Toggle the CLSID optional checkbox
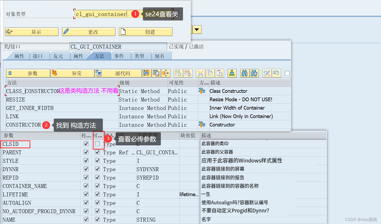Image resolution: width=381 pixels, height=224 pixels. click(98, 144)
